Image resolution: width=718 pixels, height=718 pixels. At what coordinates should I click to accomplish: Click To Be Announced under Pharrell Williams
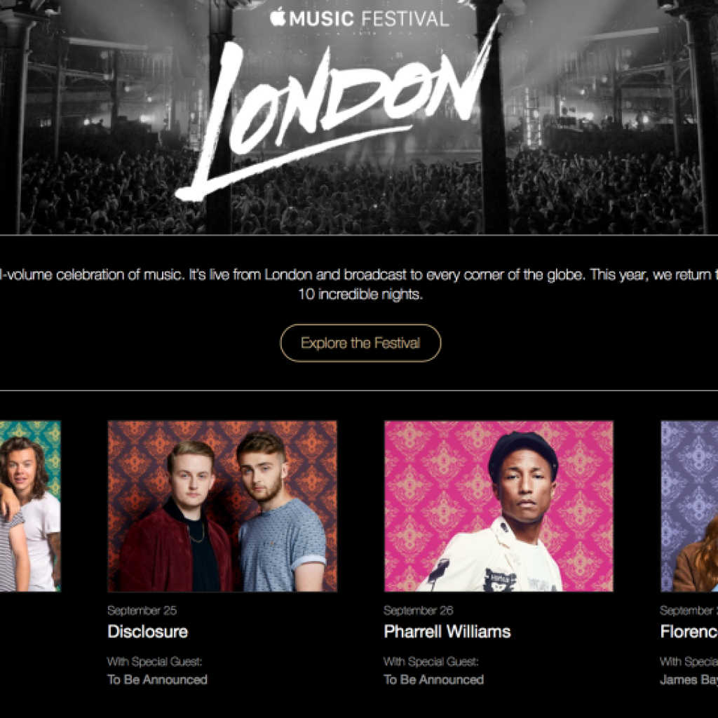click(433, 679)
